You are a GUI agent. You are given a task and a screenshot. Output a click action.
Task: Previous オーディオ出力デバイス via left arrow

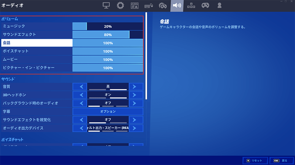[x=80, y=128]
